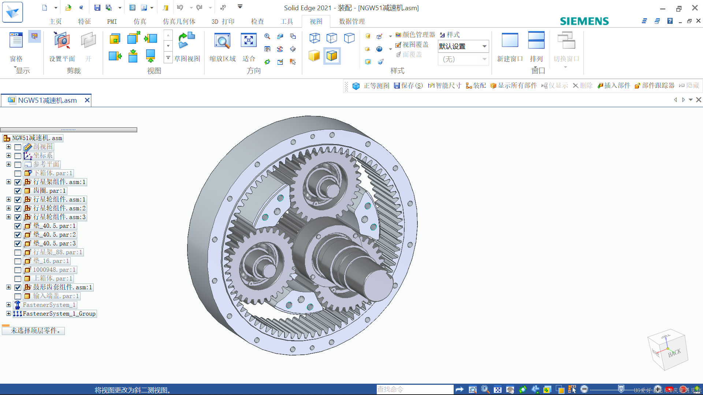Check the 输入端盖.par:1 checkbox
The width and height of the screenshot is (703, 395).
(x=18, y=296)
